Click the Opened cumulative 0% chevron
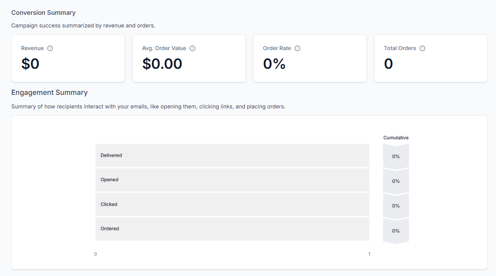The height and width of the screenshot is (276, 496). point(396,181)
